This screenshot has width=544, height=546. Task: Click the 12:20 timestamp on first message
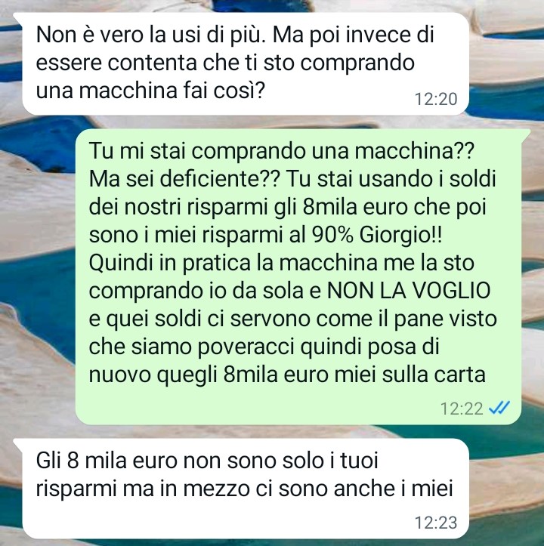click(436, 99)
